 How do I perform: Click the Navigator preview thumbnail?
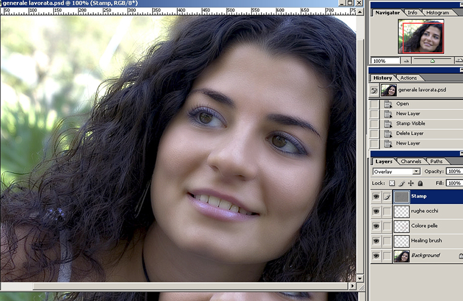click(421, 37)
